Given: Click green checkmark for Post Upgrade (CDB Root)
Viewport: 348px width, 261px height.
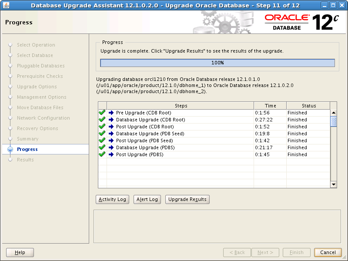Looking at the screenshot, I should tap(102, 126).
